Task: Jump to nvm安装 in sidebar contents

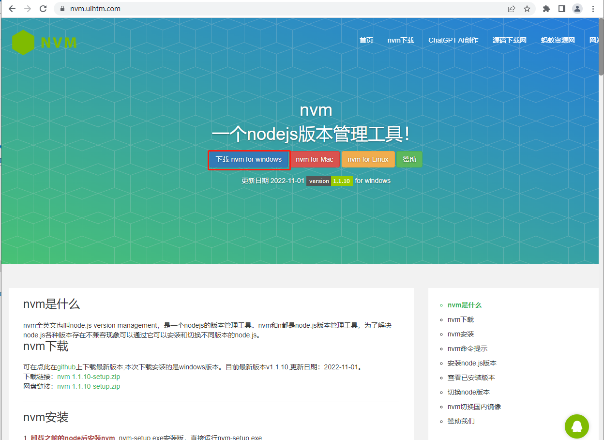Action: pos(461,334)
